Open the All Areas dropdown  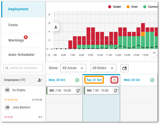coord(73,68)
